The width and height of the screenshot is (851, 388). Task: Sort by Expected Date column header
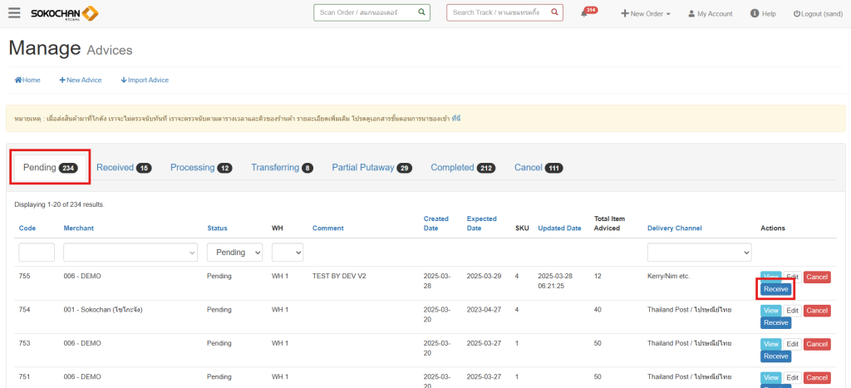pyautogui.click(x=481, y=223)
